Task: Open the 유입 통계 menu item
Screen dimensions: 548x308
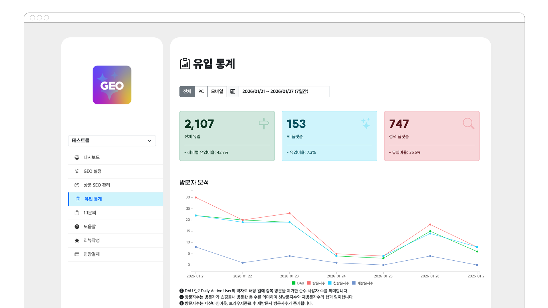Action: [x=93, y=199]
